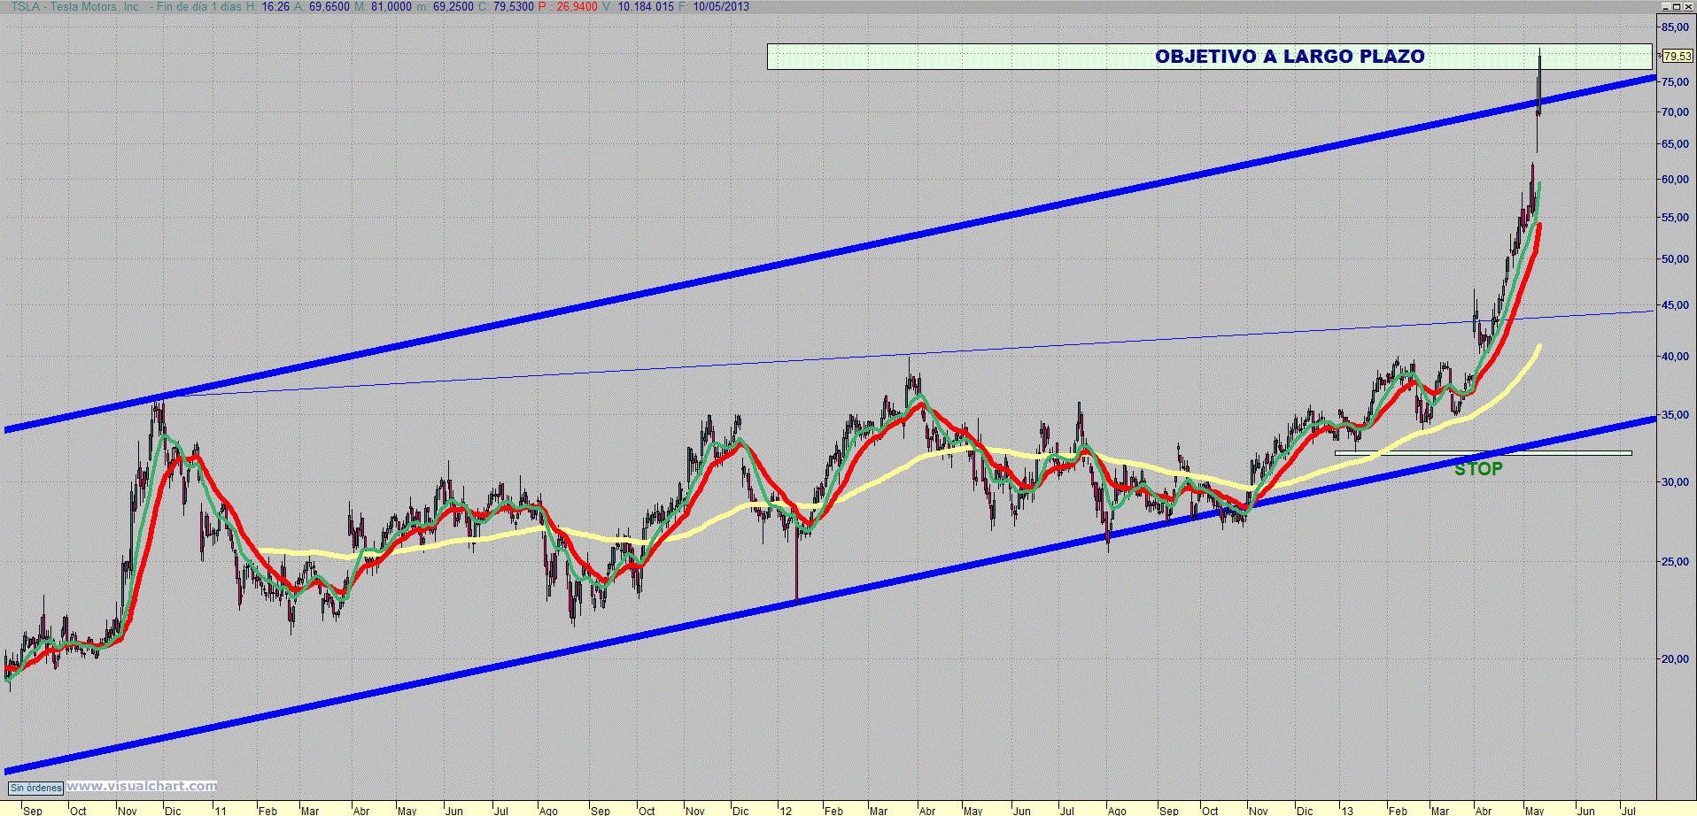Click the 55,00 price axis label

1675,218
